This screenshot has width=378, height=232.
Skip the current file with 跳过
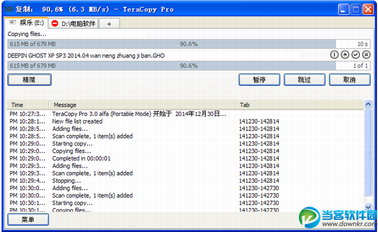pyautogui.click(x=305, y=79)
